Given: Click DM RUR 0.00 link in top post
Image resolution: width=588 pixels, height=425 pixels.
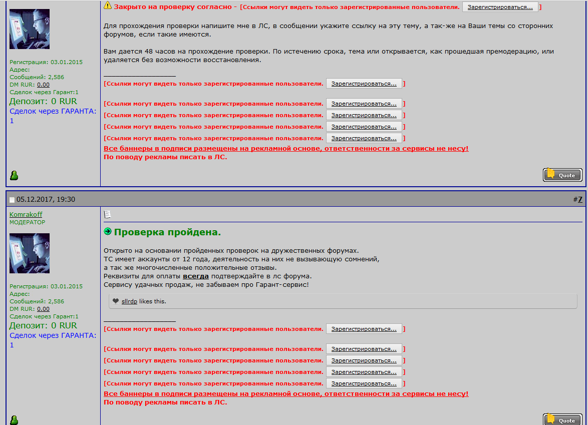Looking at the screenshot, I should (x=43, y=85).
